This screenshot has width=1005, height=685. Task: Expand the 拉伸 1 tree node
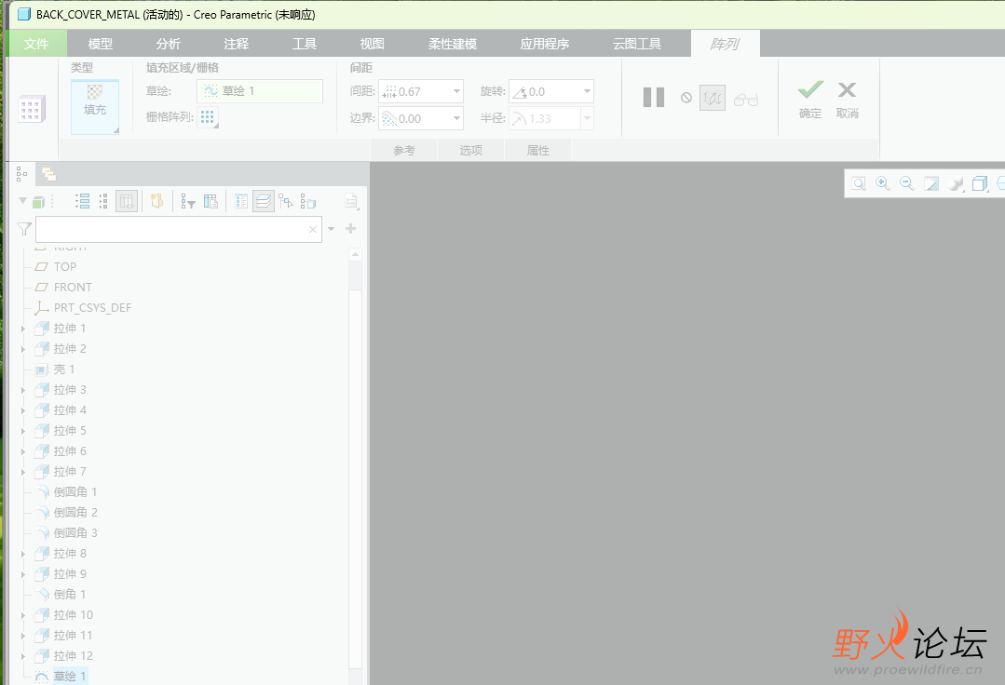pos(21,328)
